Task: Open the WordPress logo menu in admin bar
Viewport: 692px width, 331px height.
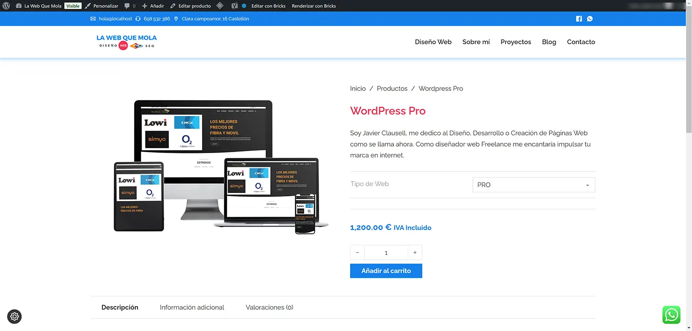Action: click(6, 6)
